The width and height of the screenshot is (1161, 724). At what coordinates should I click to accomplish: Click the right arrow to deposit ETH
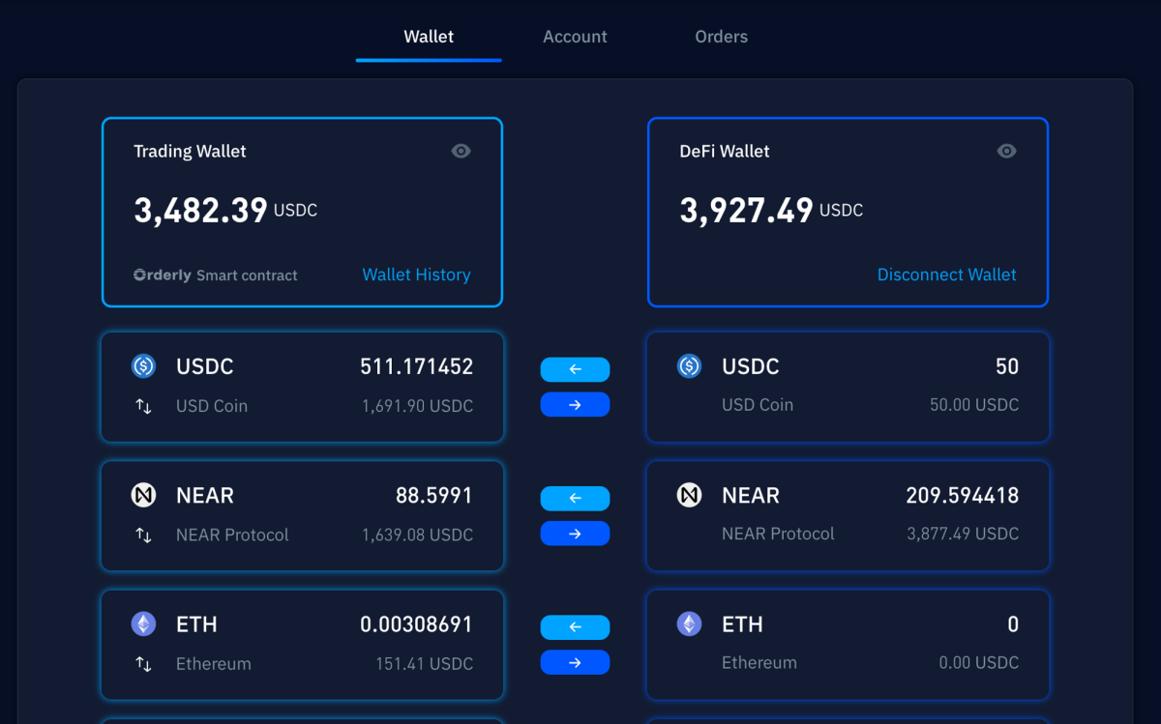[576, 662]
